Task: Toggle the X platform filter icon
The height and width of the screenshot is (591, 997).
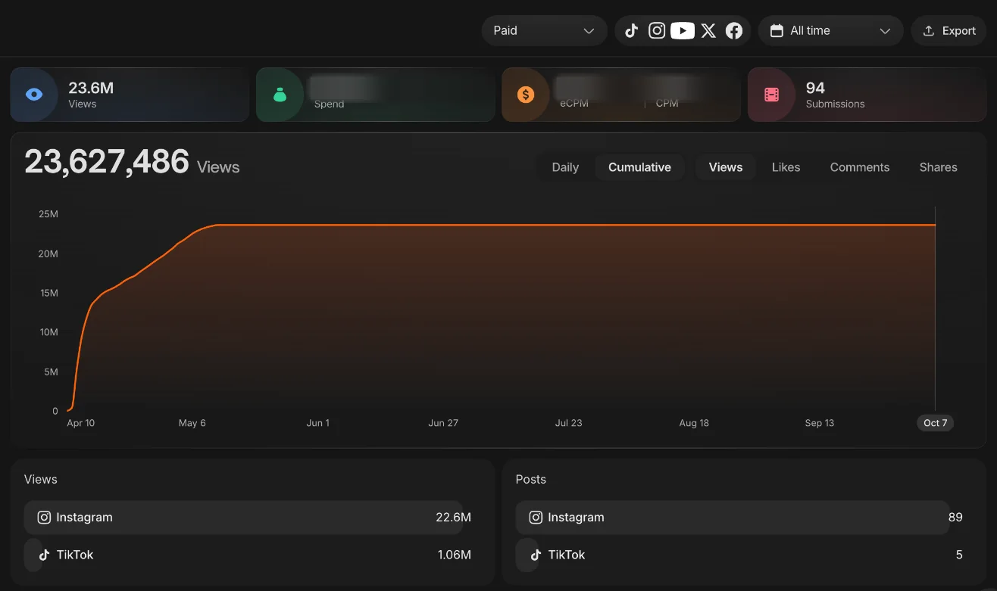Action: point(708,31)
